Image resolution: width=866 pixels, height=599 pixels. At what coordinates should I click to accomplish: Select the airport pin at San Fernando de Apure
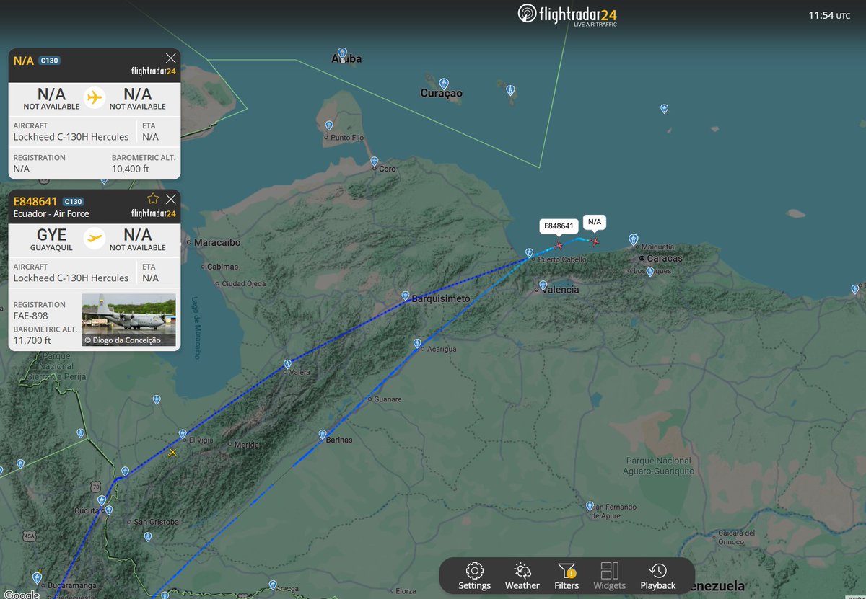pos(590,505)
